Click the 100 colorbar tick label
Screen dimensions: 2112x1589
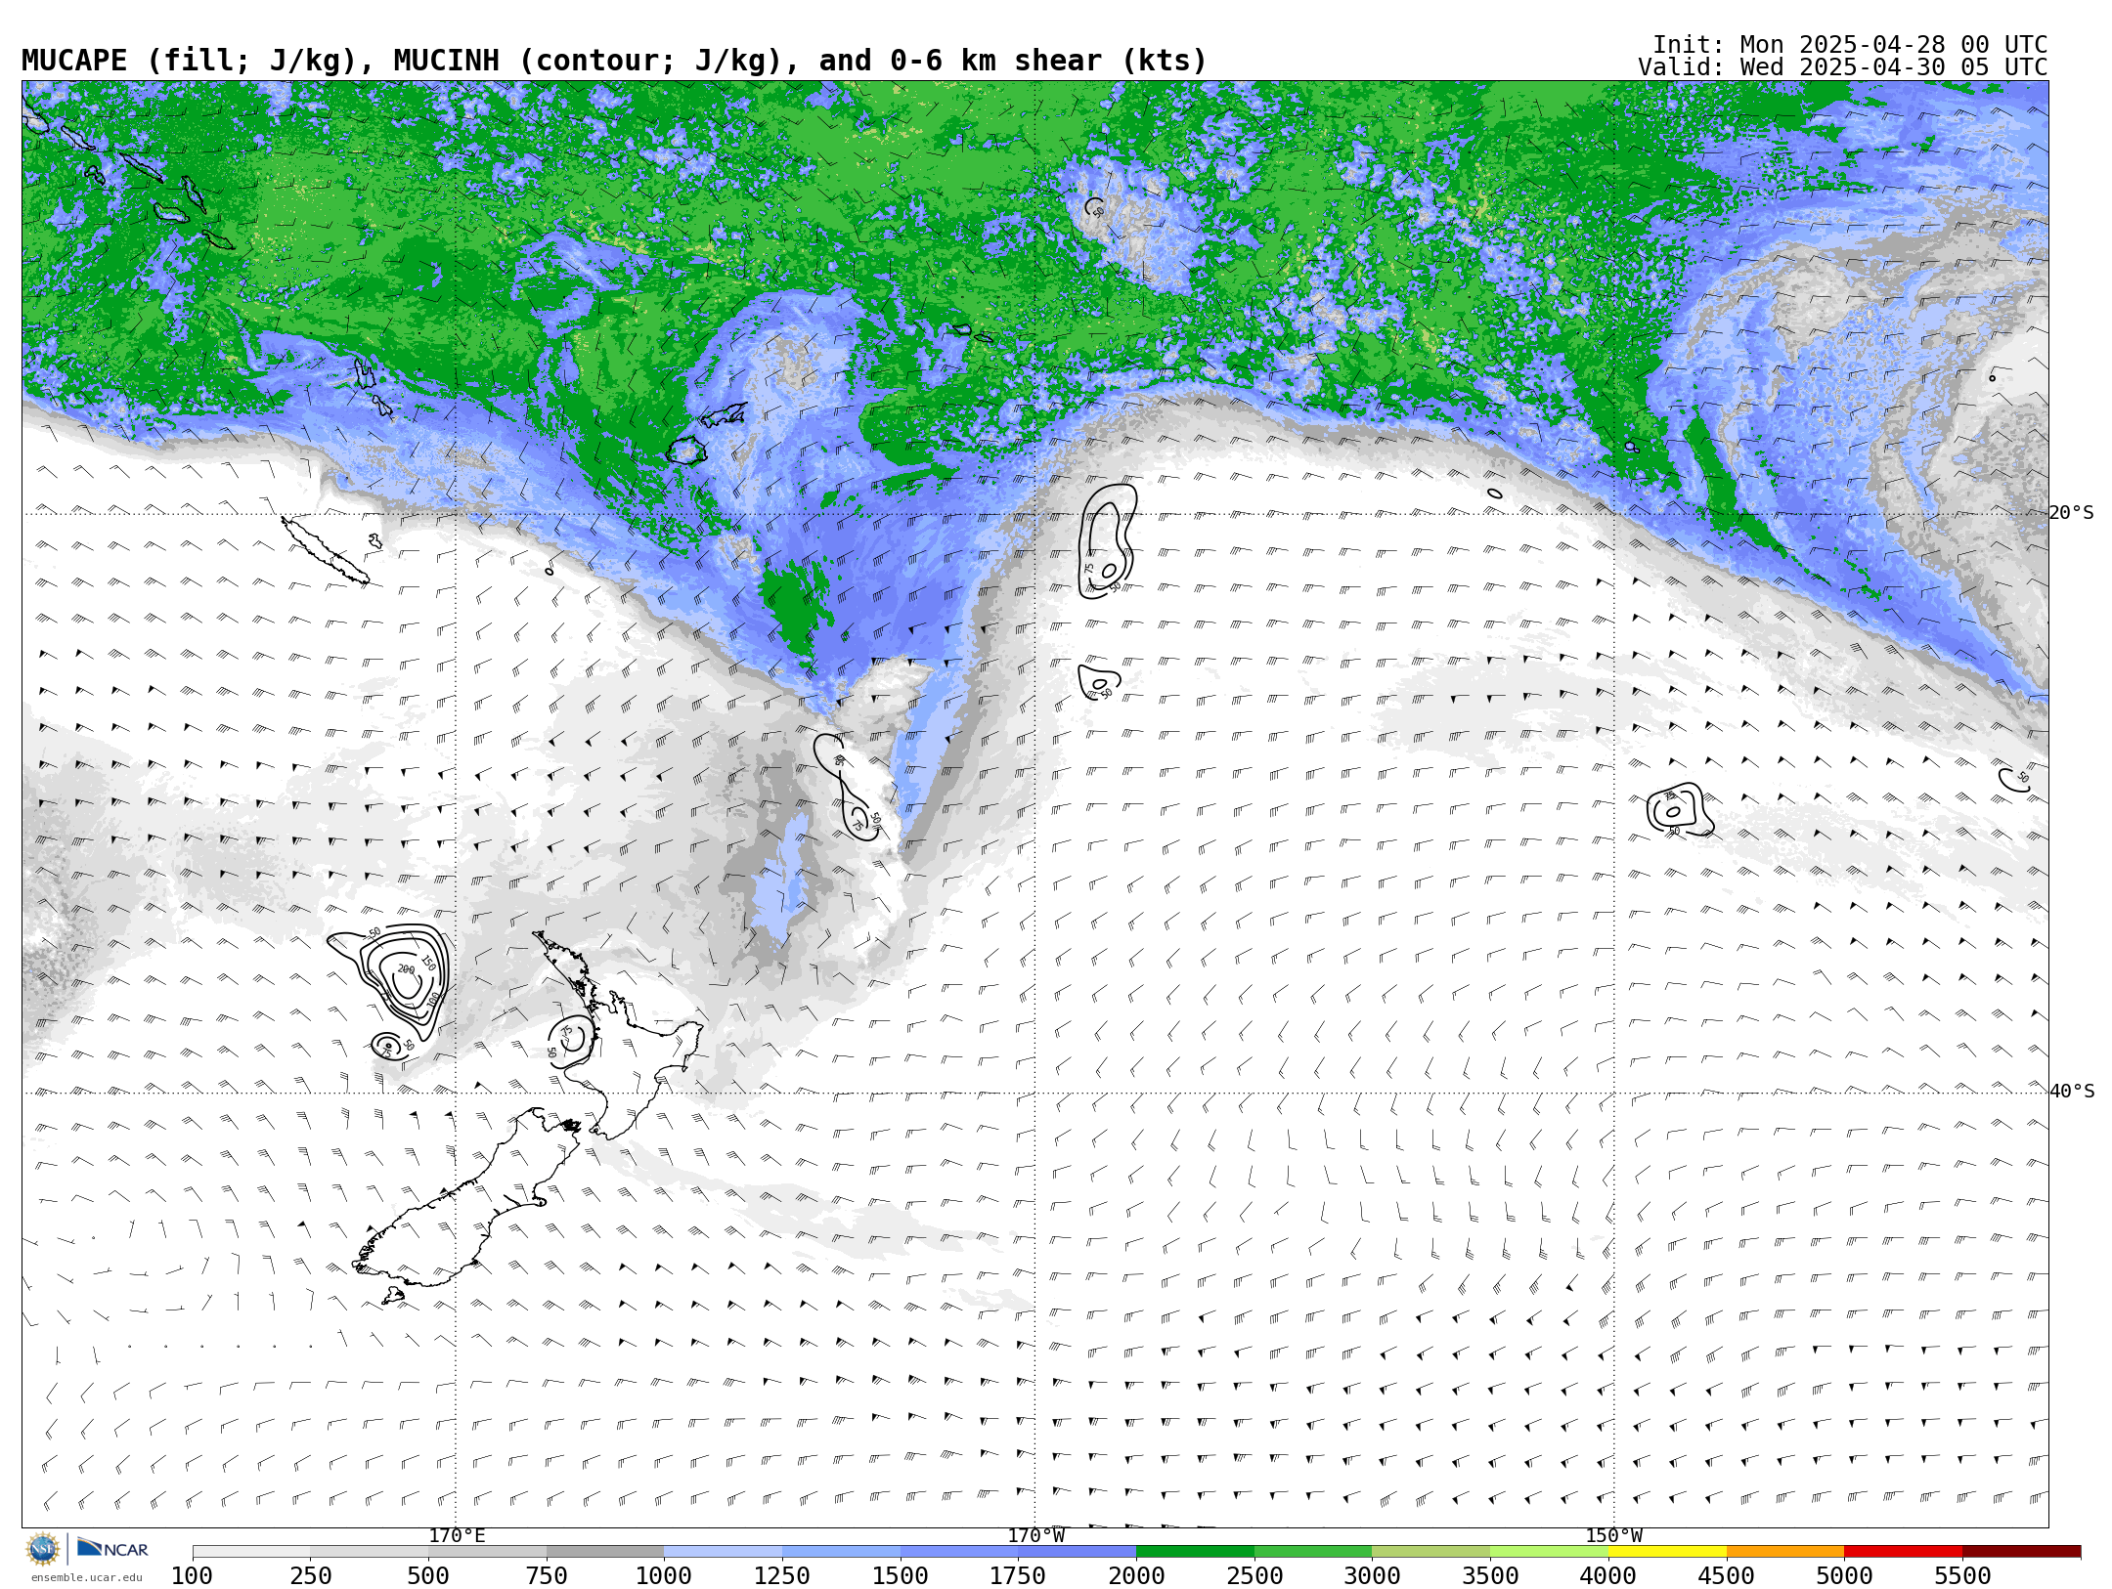[192, 1576]
